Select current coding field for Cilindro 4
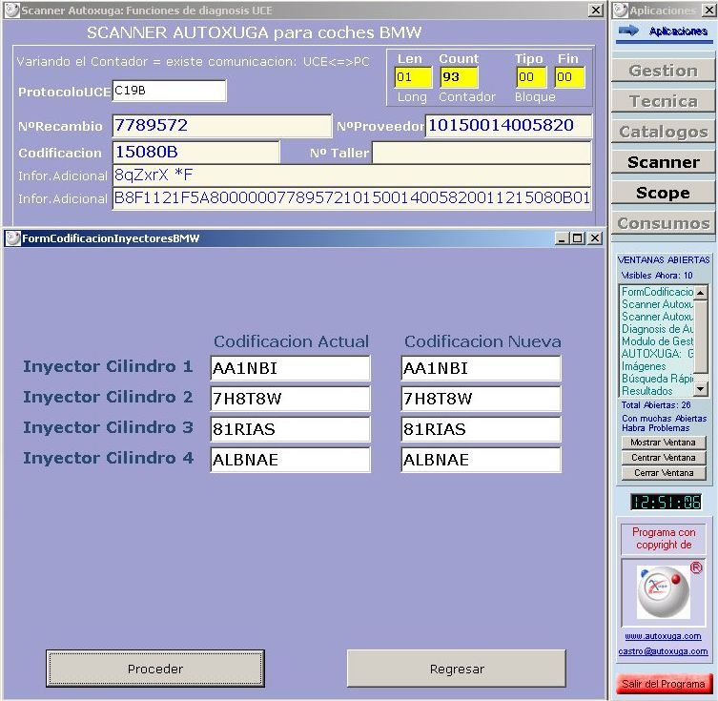718x701 pixels. [x=290, y=460]
